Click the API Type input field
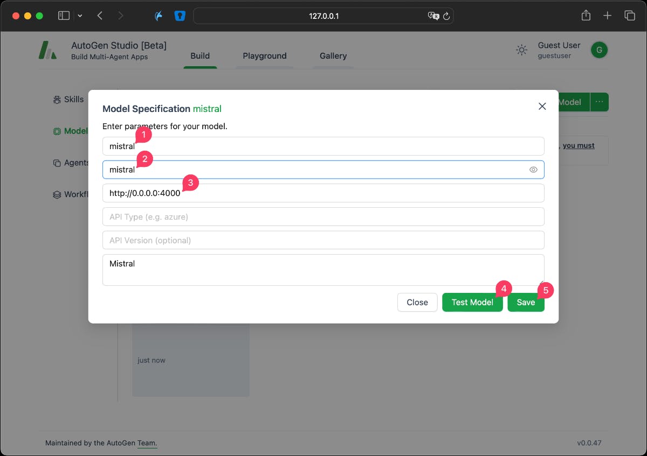 tap(323, 217)
